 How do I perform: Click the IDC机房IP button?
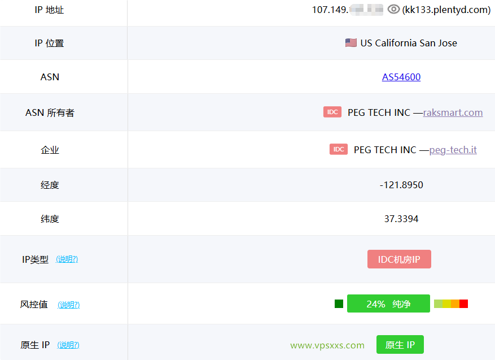[x=399, y=259]
